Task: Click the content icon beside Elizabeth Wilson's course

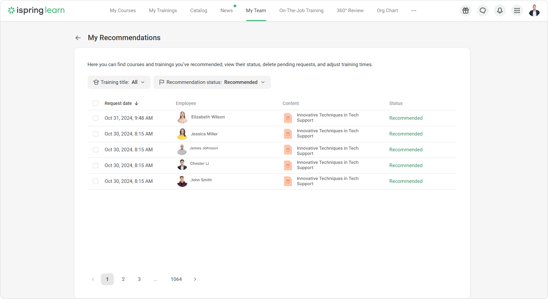Action: click(288, 118)
